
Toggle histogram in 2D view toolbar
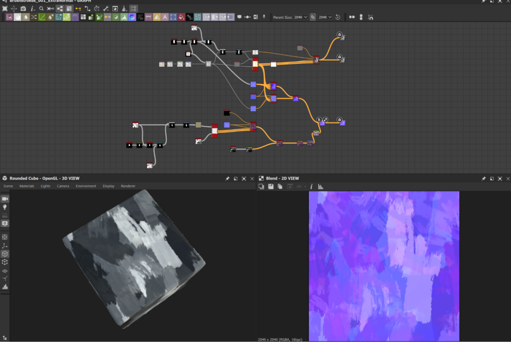click(321, 186)
